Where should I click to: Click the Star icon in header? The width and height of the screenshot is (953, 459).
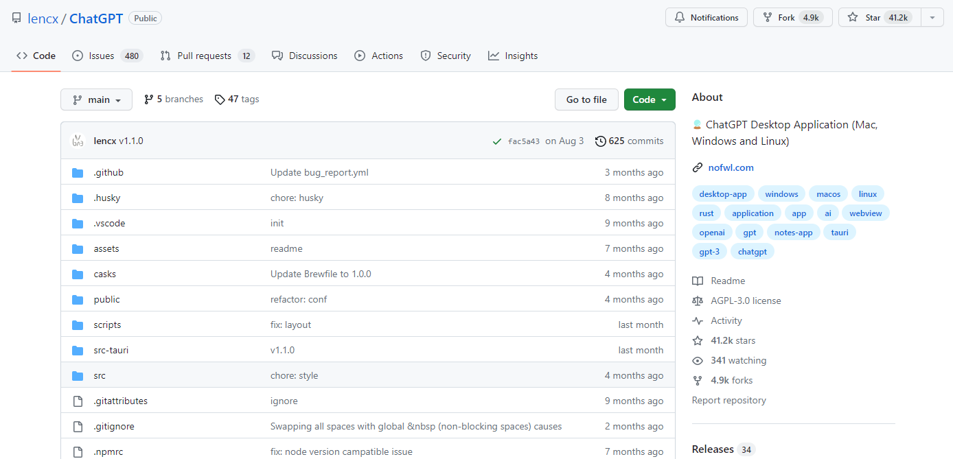[x=853, y=18]
